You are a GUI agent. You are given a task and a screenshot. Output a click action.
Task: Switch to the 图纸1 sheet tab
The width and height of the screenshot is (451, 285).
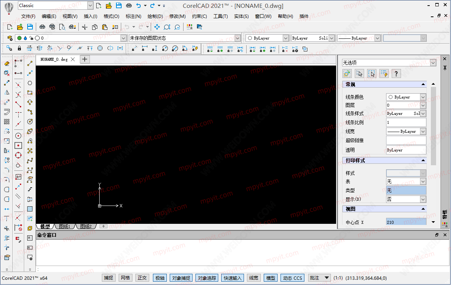pyautogui.click(x=65, y=226)
